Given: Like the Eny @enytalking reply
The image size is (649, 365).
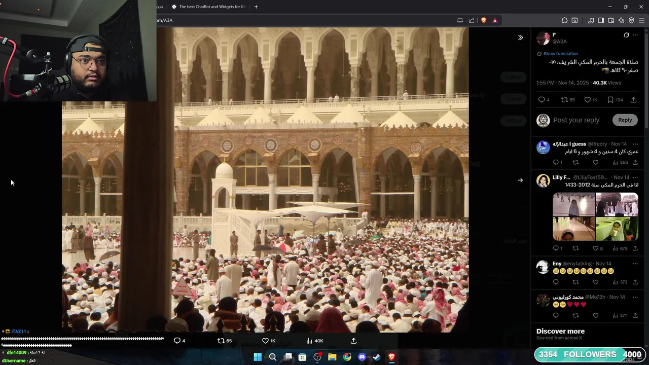Looking at the screenshot, I should 596,282.
